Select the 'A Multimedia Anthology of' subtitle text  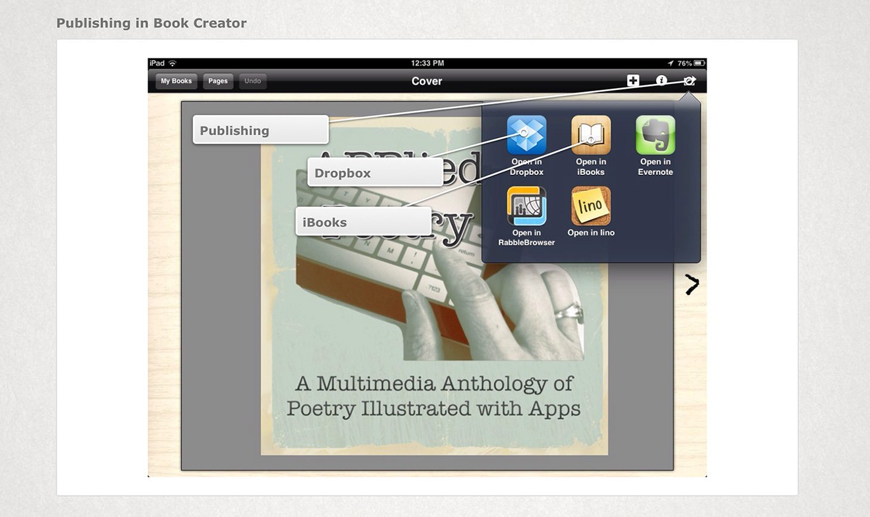[x=434, y=383]
